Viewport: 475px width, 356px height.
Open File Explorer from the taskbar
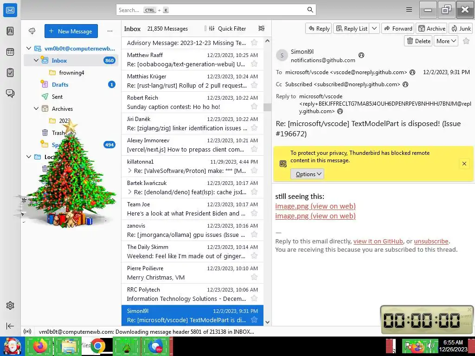(x=69, y=346)
